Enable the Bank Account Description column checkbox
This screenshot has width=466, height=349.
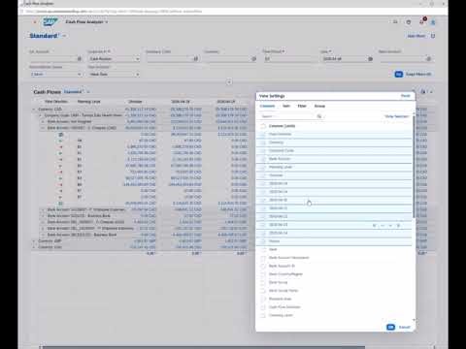pos(263,258)
